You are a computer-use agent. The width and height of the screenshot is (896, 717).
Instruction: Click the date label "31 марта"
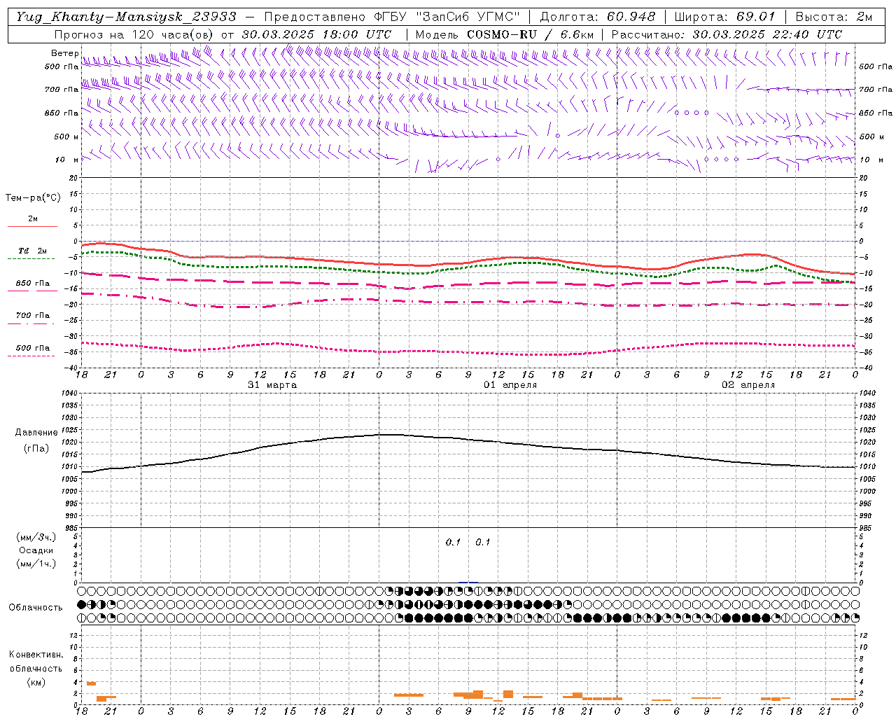pos(272,385)
